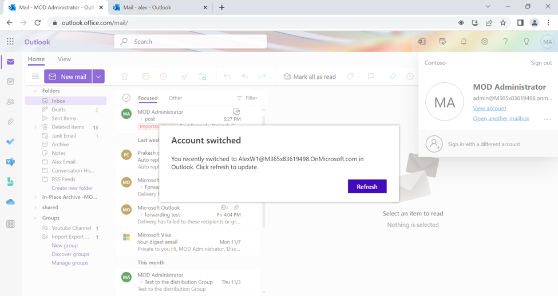Click the Sweep broom icon
Image resolution: width=558 pixels, height=296 pixels.
184,77
